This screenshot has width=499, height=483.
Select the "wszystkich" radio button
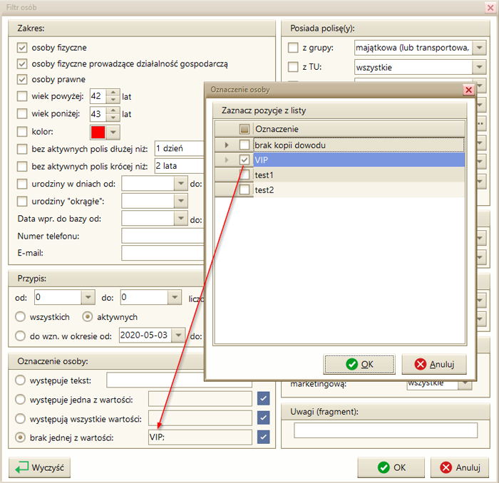click(22, 317)
